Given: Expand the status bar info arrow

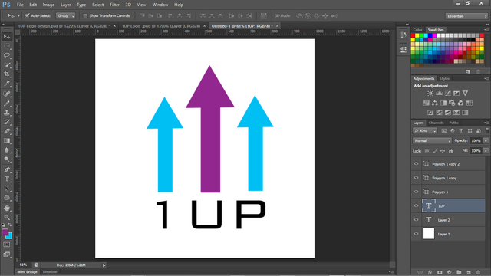Looking at the screenshot, I should click(x=104, y=265).
